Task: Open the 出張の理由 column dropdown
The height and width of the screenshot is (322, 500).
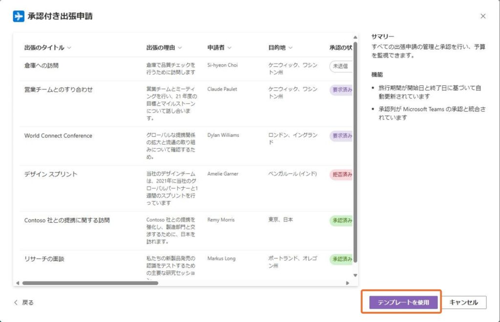Action: tap(180, 48)
